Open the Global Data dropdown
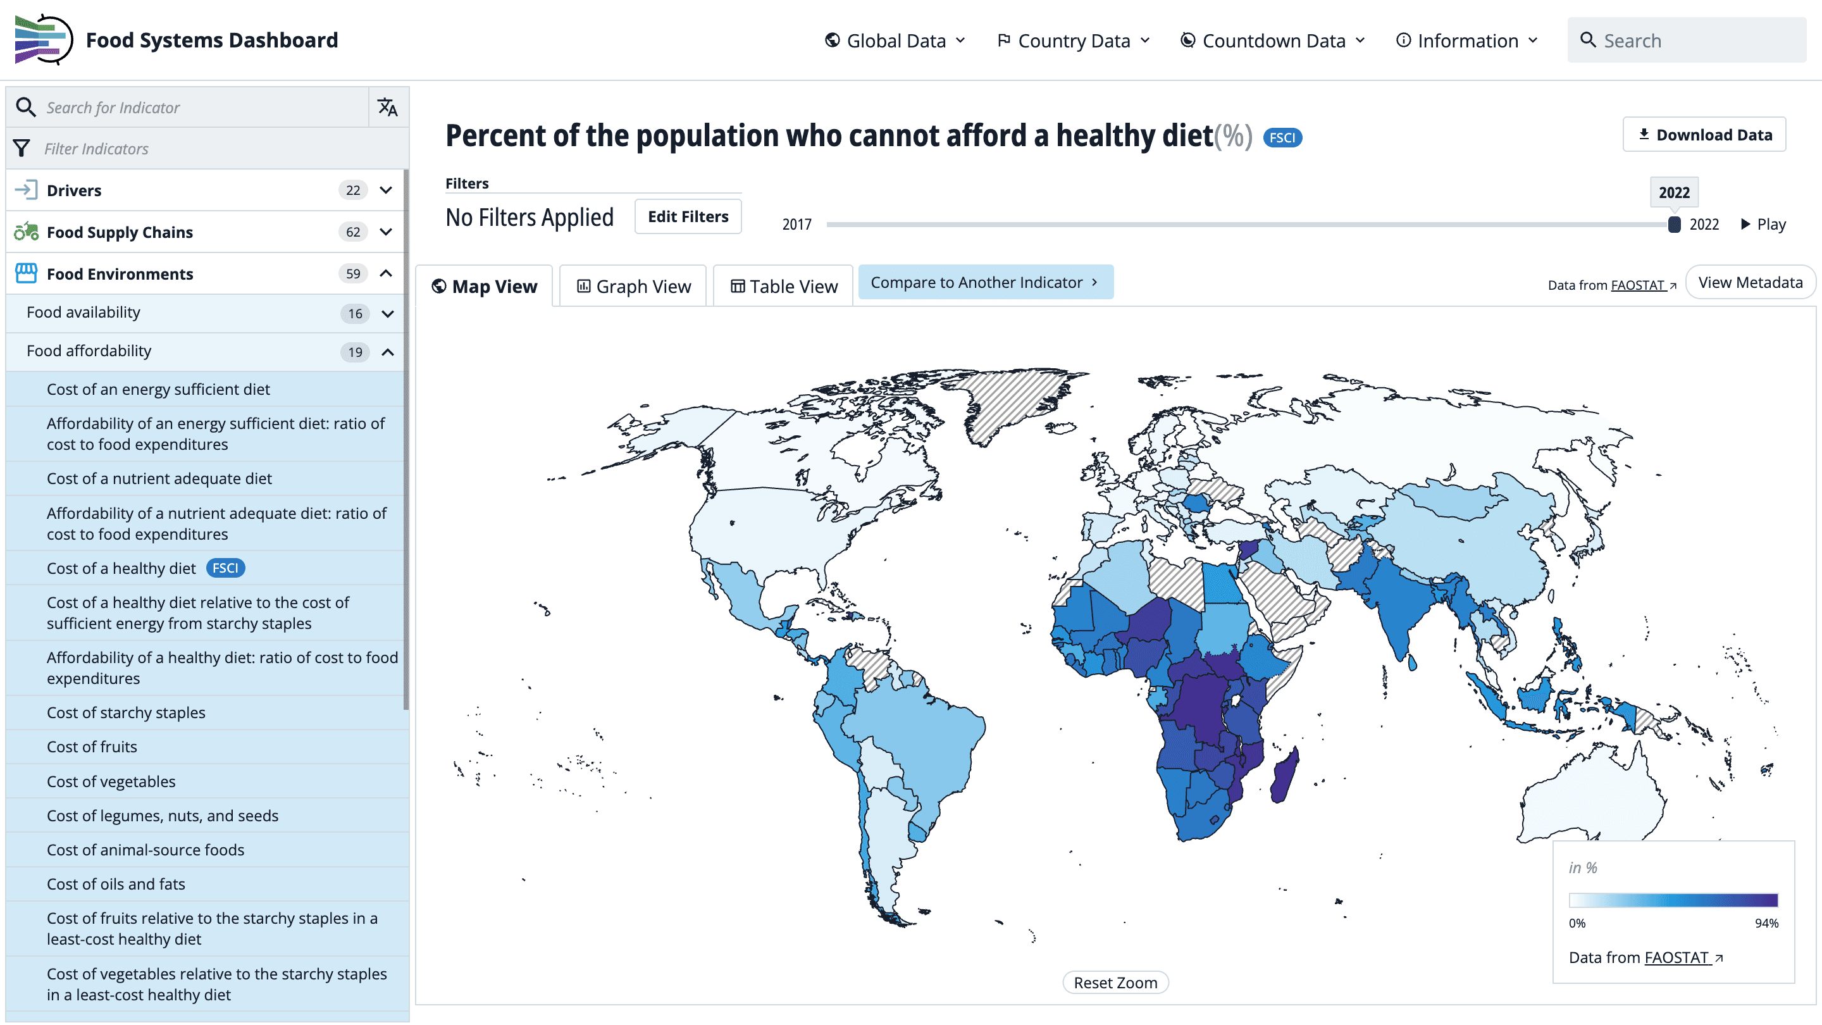Viewport: 1822px width, 1025px height. (x=895, y=40)
